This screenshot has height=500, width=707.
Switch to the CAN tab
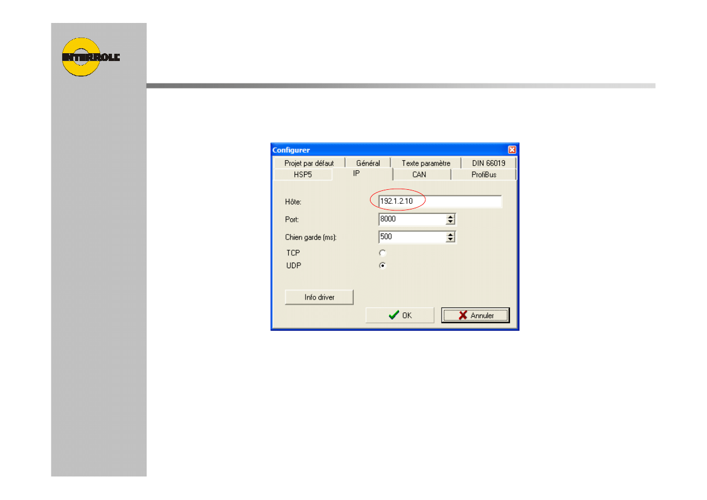point(419,175)
